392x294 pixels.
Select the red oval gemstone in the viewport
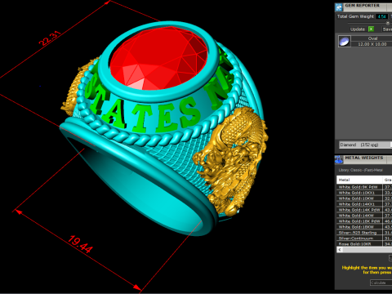[x=159, y=59]
